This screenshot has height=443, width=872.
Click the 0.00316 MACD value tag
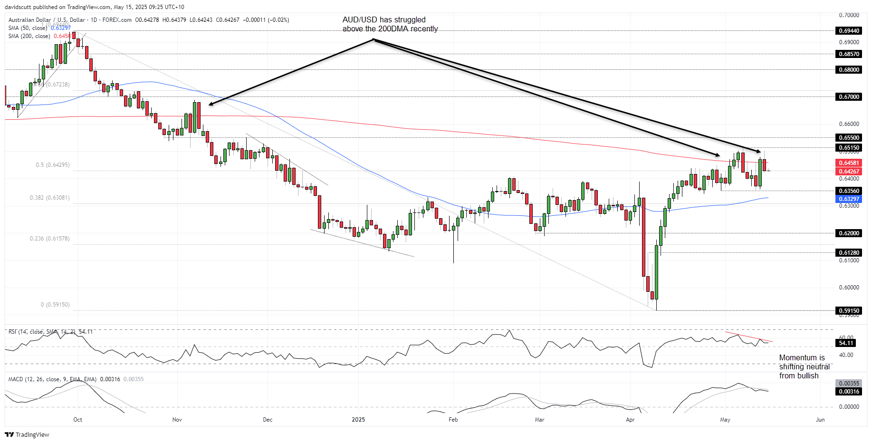849,392
